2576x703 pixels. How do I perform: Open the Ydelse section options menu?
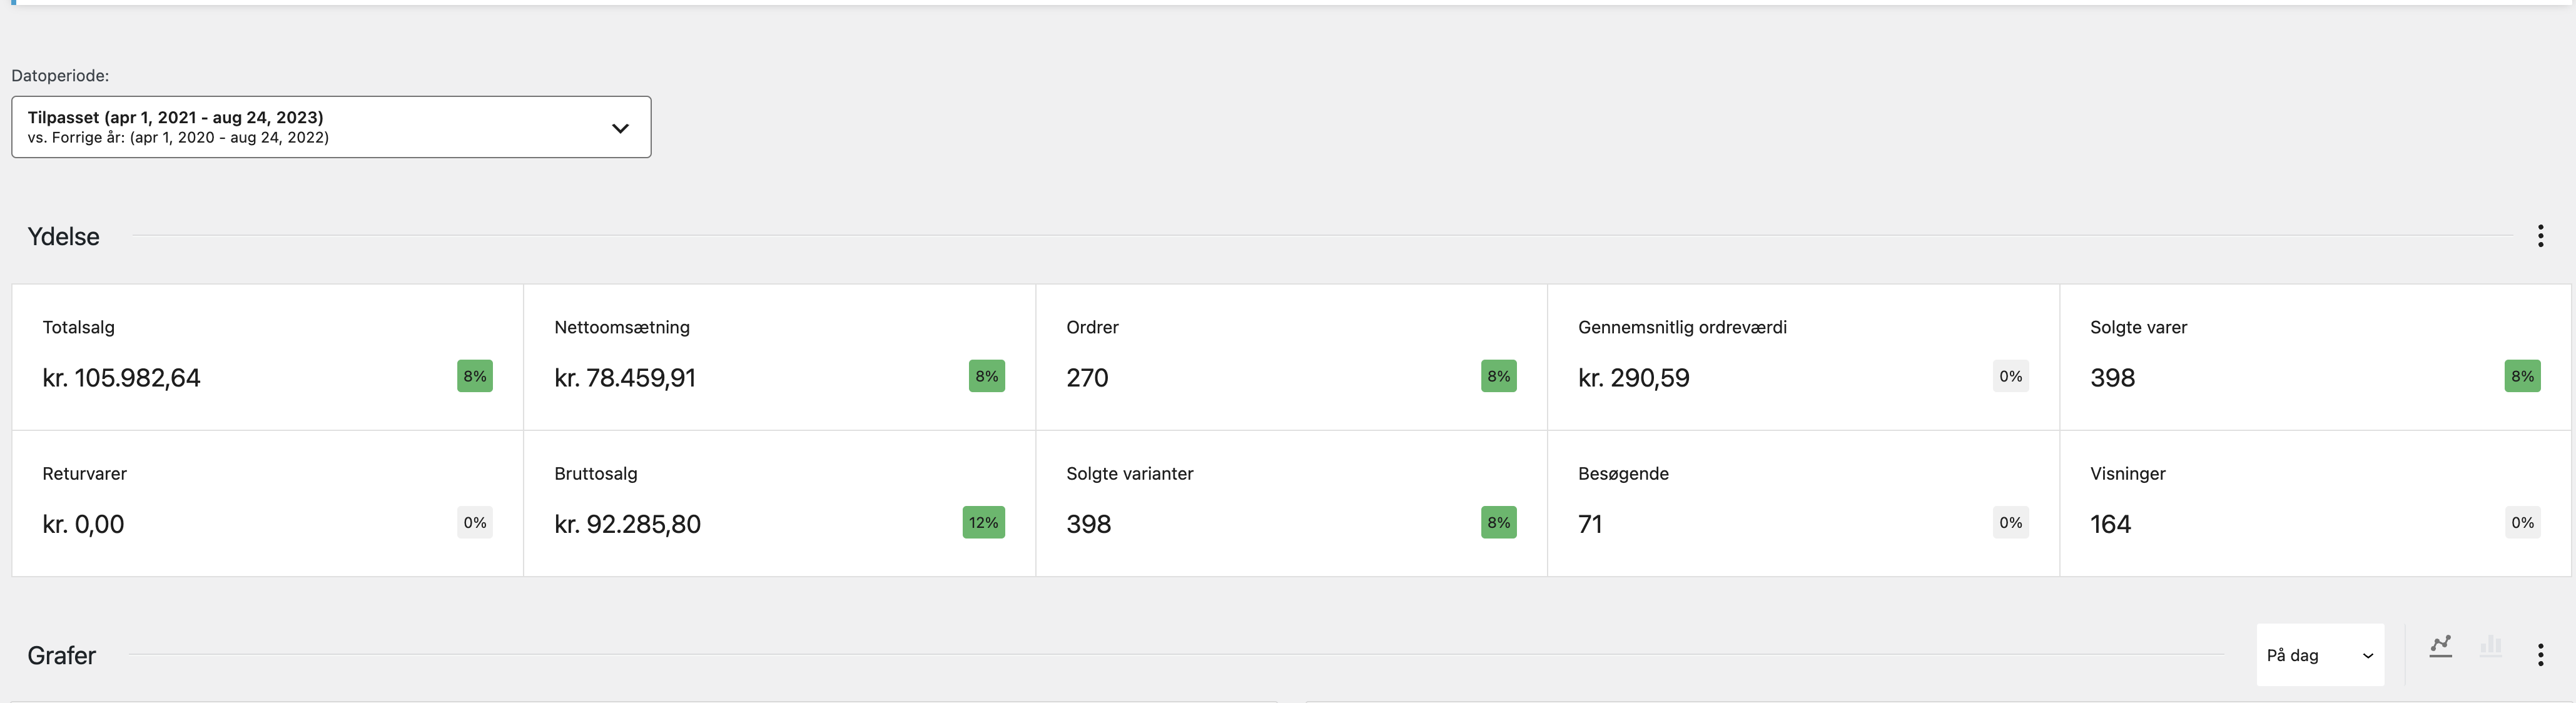tap(2540, 236)
